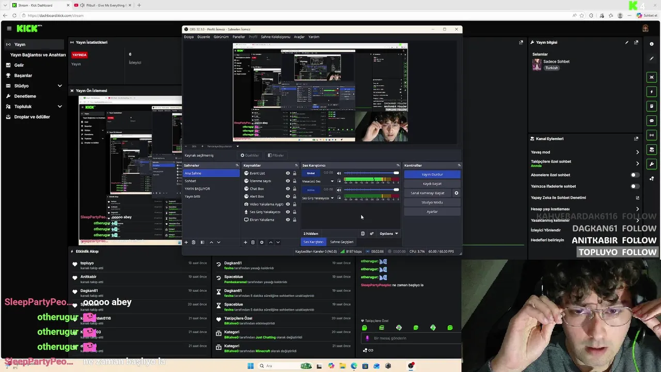Enable Abonelere özel sohbet switch
This screenshot has width=661, height=372.
pyautogui.click(x=635, y=175)
